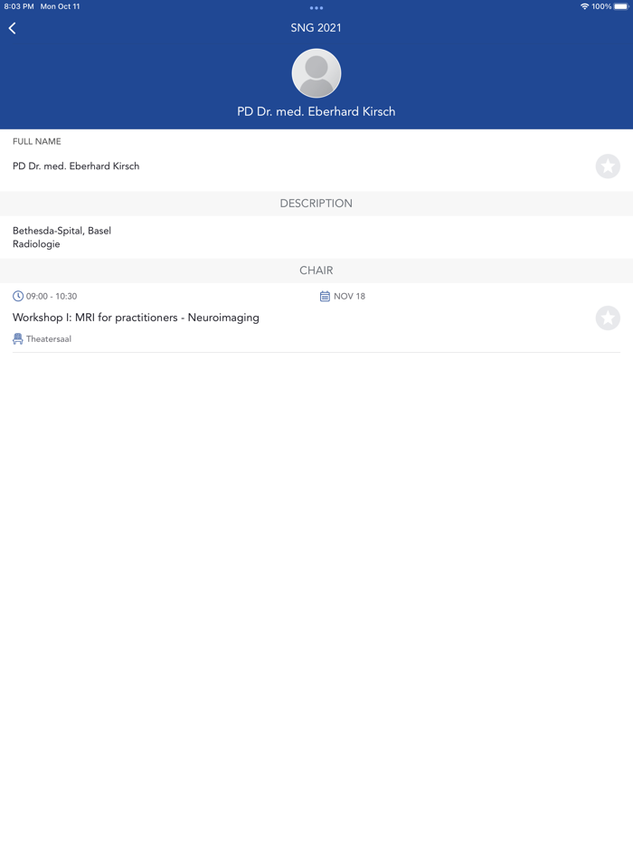This screenshot has width=633, height=845.
Task: Favorite the Workshop I session star
Action: [608, 318]
